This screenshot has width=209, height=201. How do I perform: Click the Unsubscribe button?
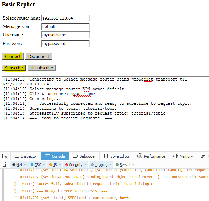[x=42, y=68]
